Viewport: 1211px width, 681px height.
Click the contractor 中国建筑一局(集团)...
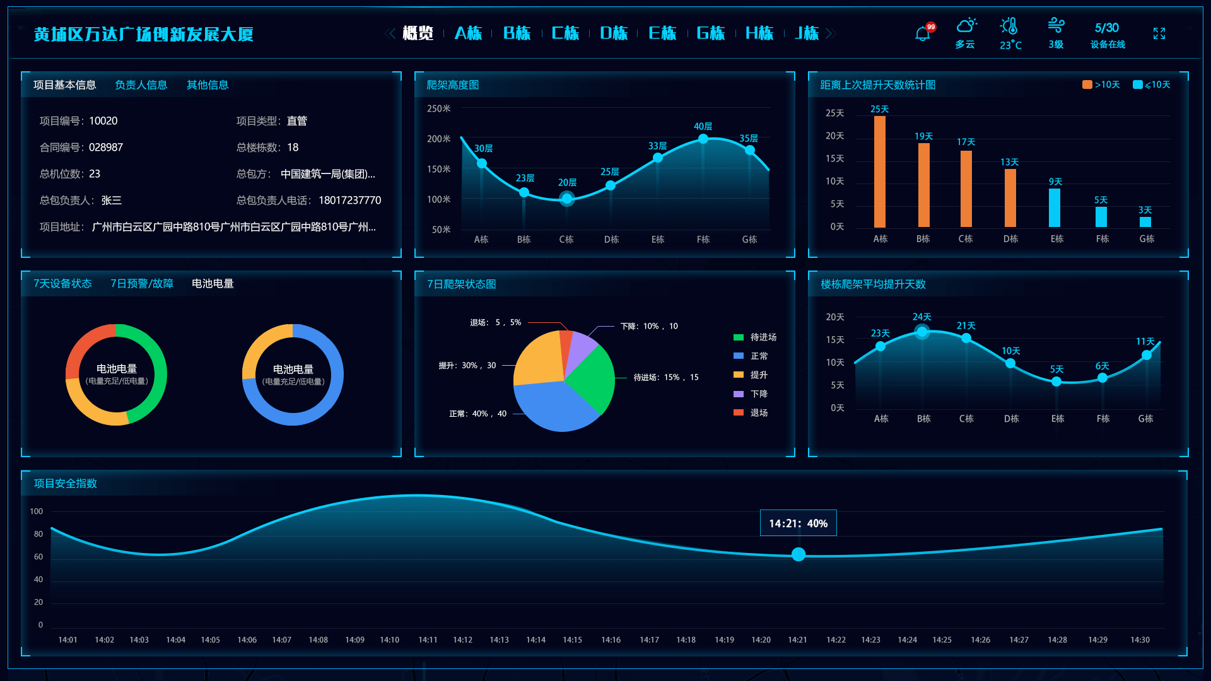click(328, 174)
